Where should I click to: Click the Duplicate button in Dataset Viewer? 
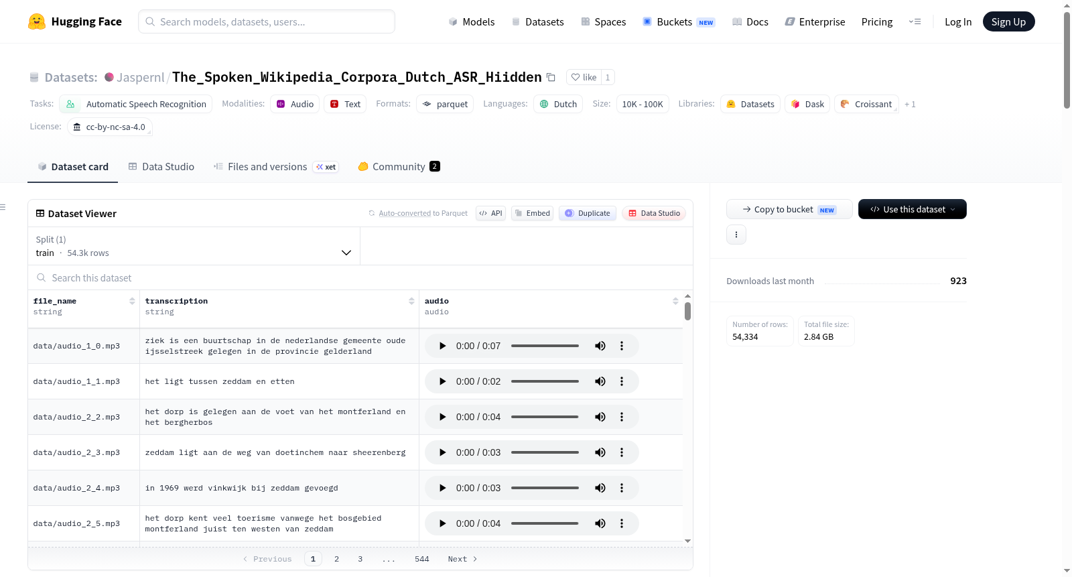coord(588,213)
